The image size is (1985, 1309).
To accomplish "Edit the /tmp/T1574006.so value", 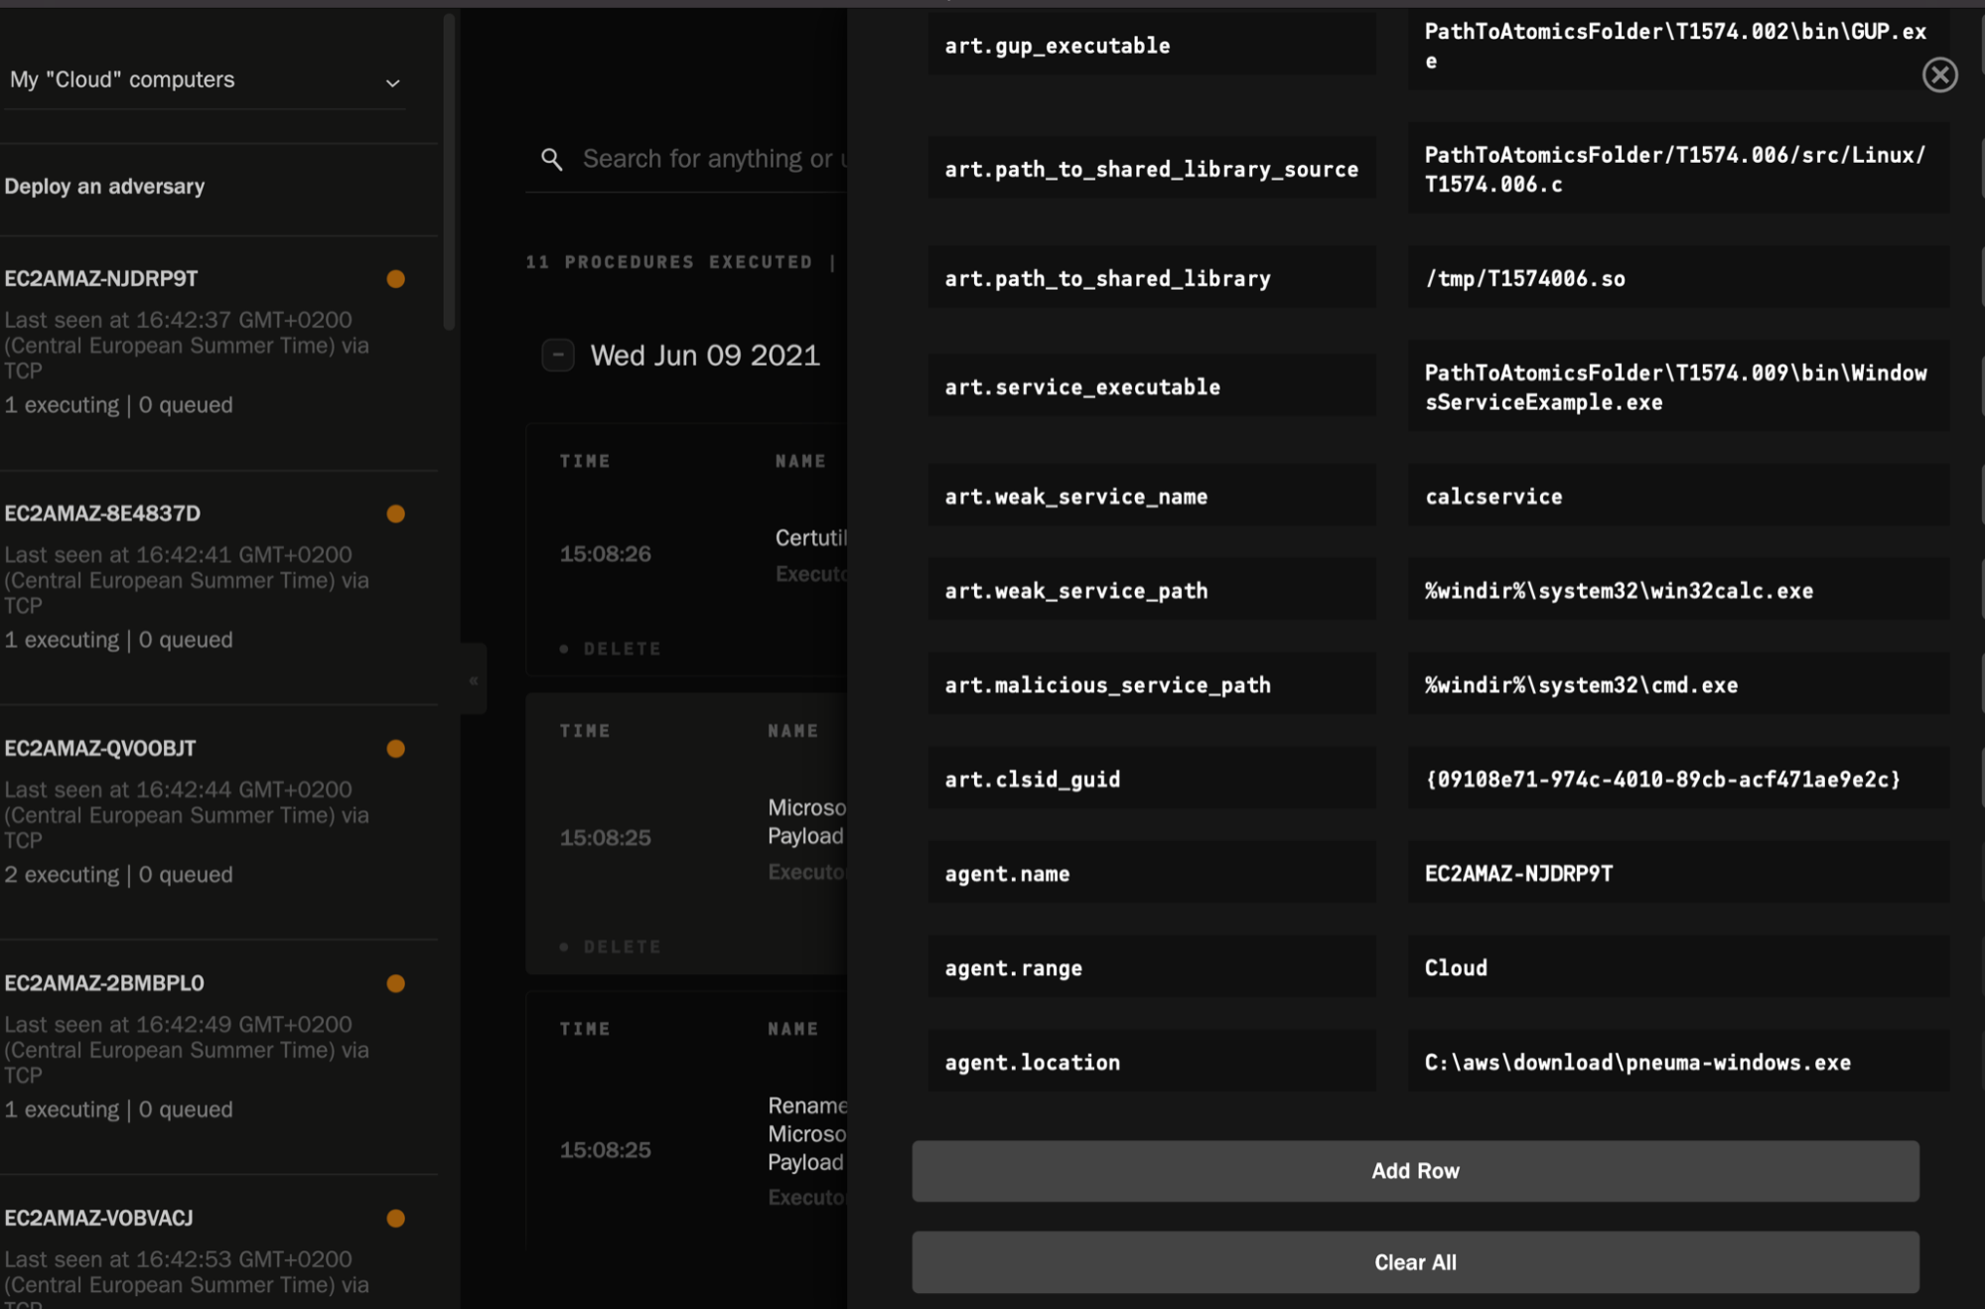I will pyautogui.click(x=1678, y=278).
